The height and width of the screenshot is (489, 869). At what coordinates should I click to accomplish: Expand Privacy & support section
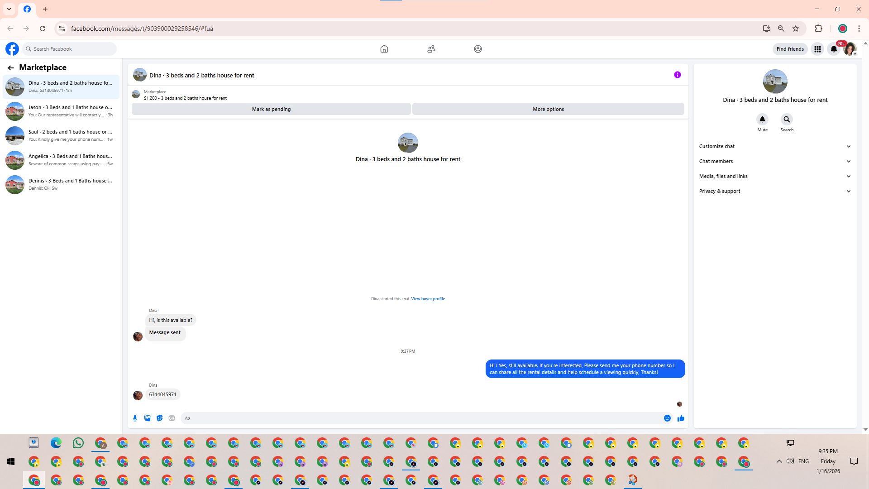tap(775, 191)
